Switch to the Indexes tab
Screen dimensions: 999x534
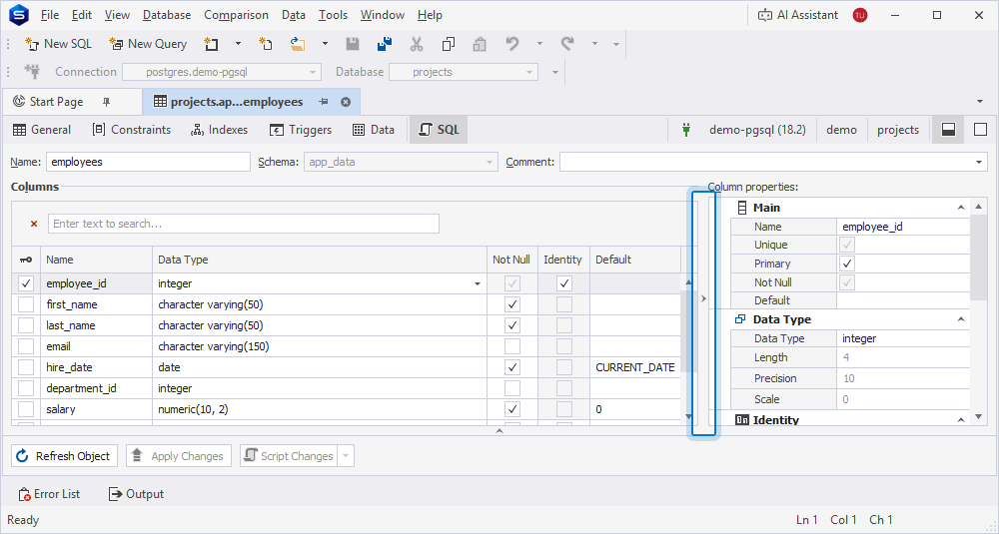click(219, 130)
